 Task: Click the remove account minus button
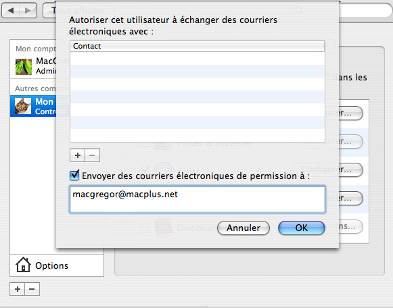tap(32, 289)
